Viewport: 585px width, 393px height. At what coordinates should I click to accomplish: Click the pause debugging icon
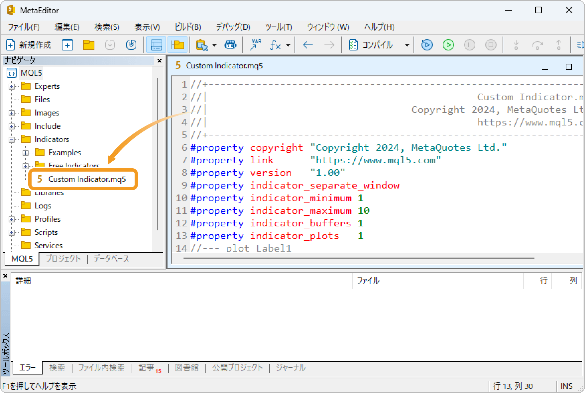pos(470,45)
